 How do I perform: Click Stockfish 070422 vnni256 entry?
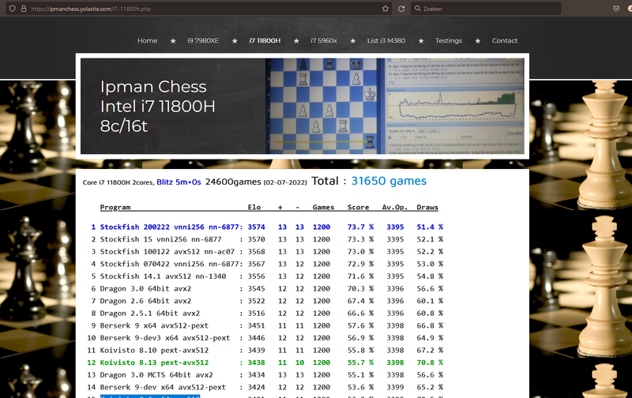170,264
